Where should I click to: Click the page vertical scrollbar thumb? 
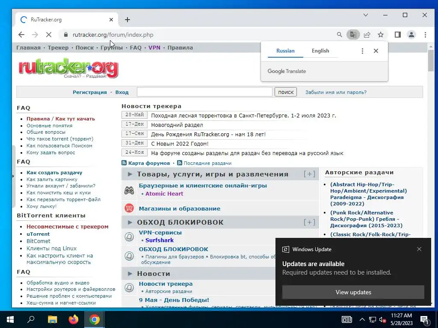pos(431,61)
